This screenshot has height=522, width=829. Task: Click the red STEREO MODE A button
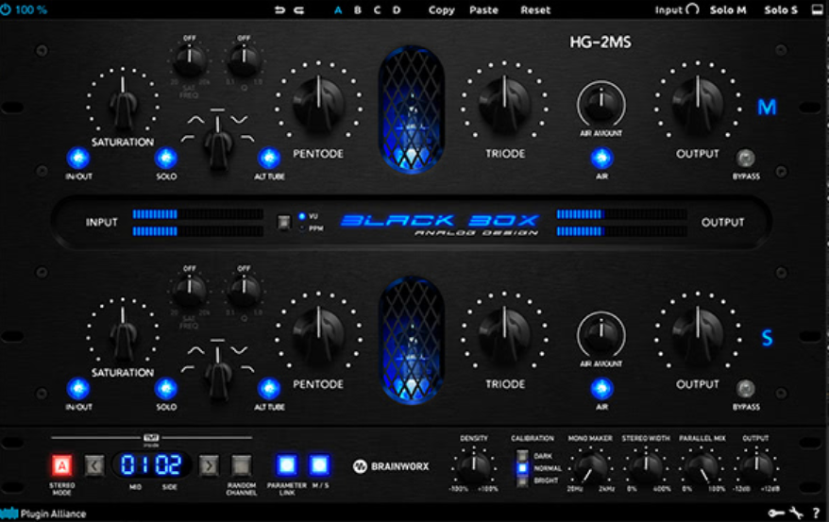62,465
